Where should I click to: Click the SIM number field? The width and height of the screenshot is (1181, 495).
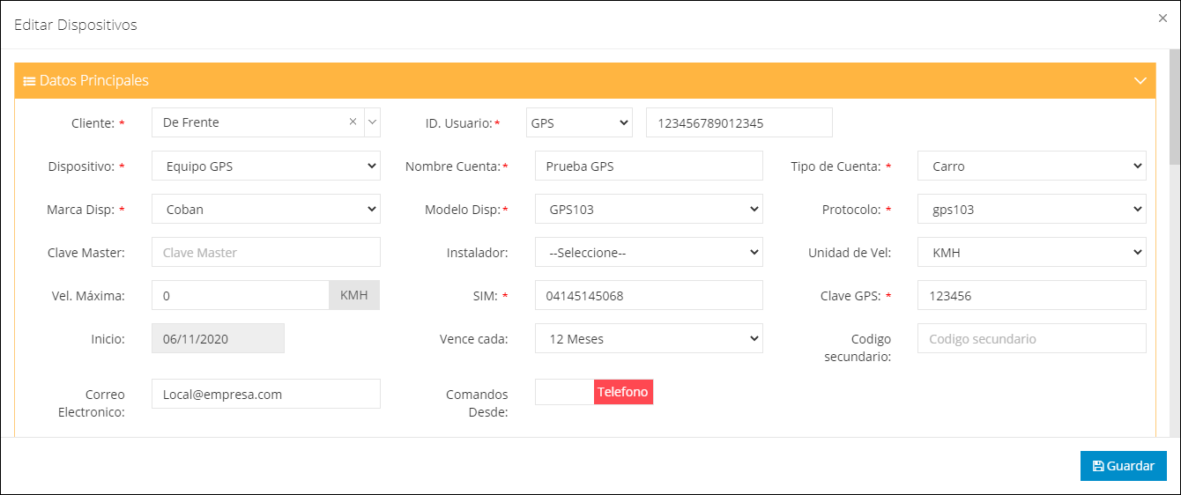[x=649, y=295]
